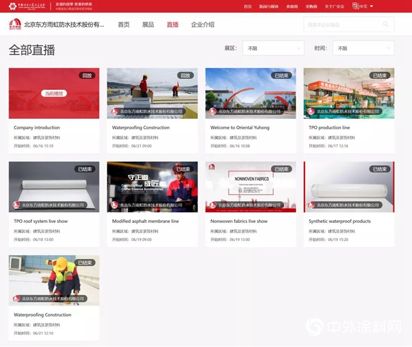This screenshot has height=347, width=412.
Task: Click the exhibitor logo on Welcome to Oriental Yuhong thumbnail
Action: [x=213, y=111]
